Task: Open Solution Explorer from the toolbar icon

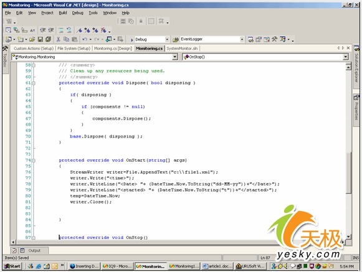Action: pos(250,39)
